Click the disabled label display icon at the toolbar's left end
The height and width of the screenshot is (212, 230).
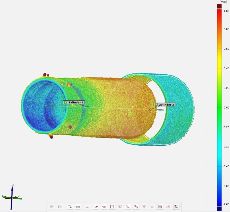(52, 207)
